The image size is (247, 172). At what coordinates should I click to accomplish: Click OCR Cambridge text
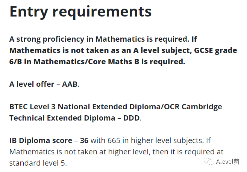click(193, 107)
